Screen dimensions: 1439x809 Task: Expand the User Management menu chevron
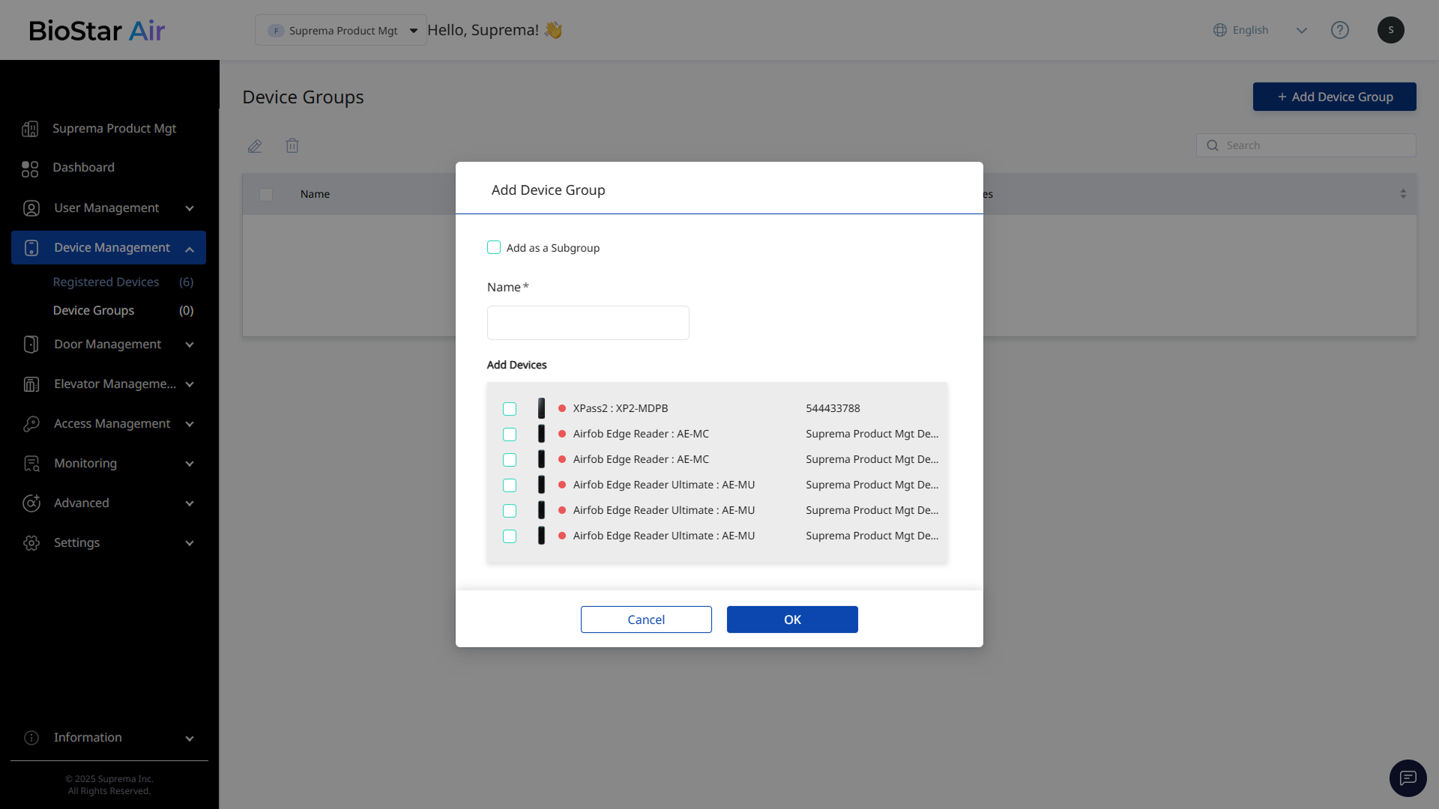point(190,208)
